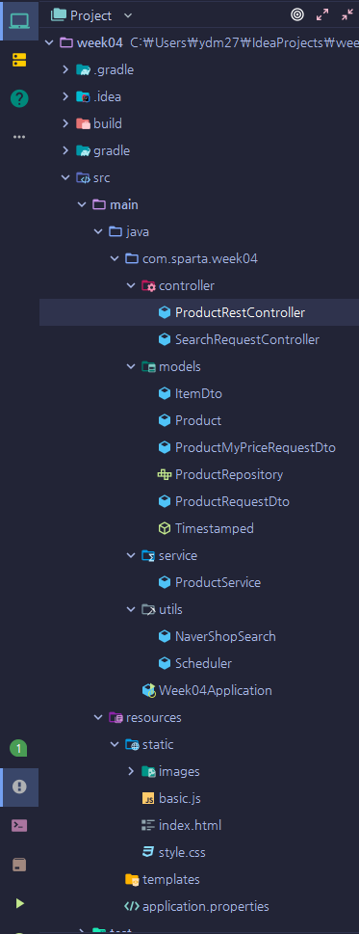Select the ProductMyPriceRequestDto class
Screen dimensions: 359x934
256,448
